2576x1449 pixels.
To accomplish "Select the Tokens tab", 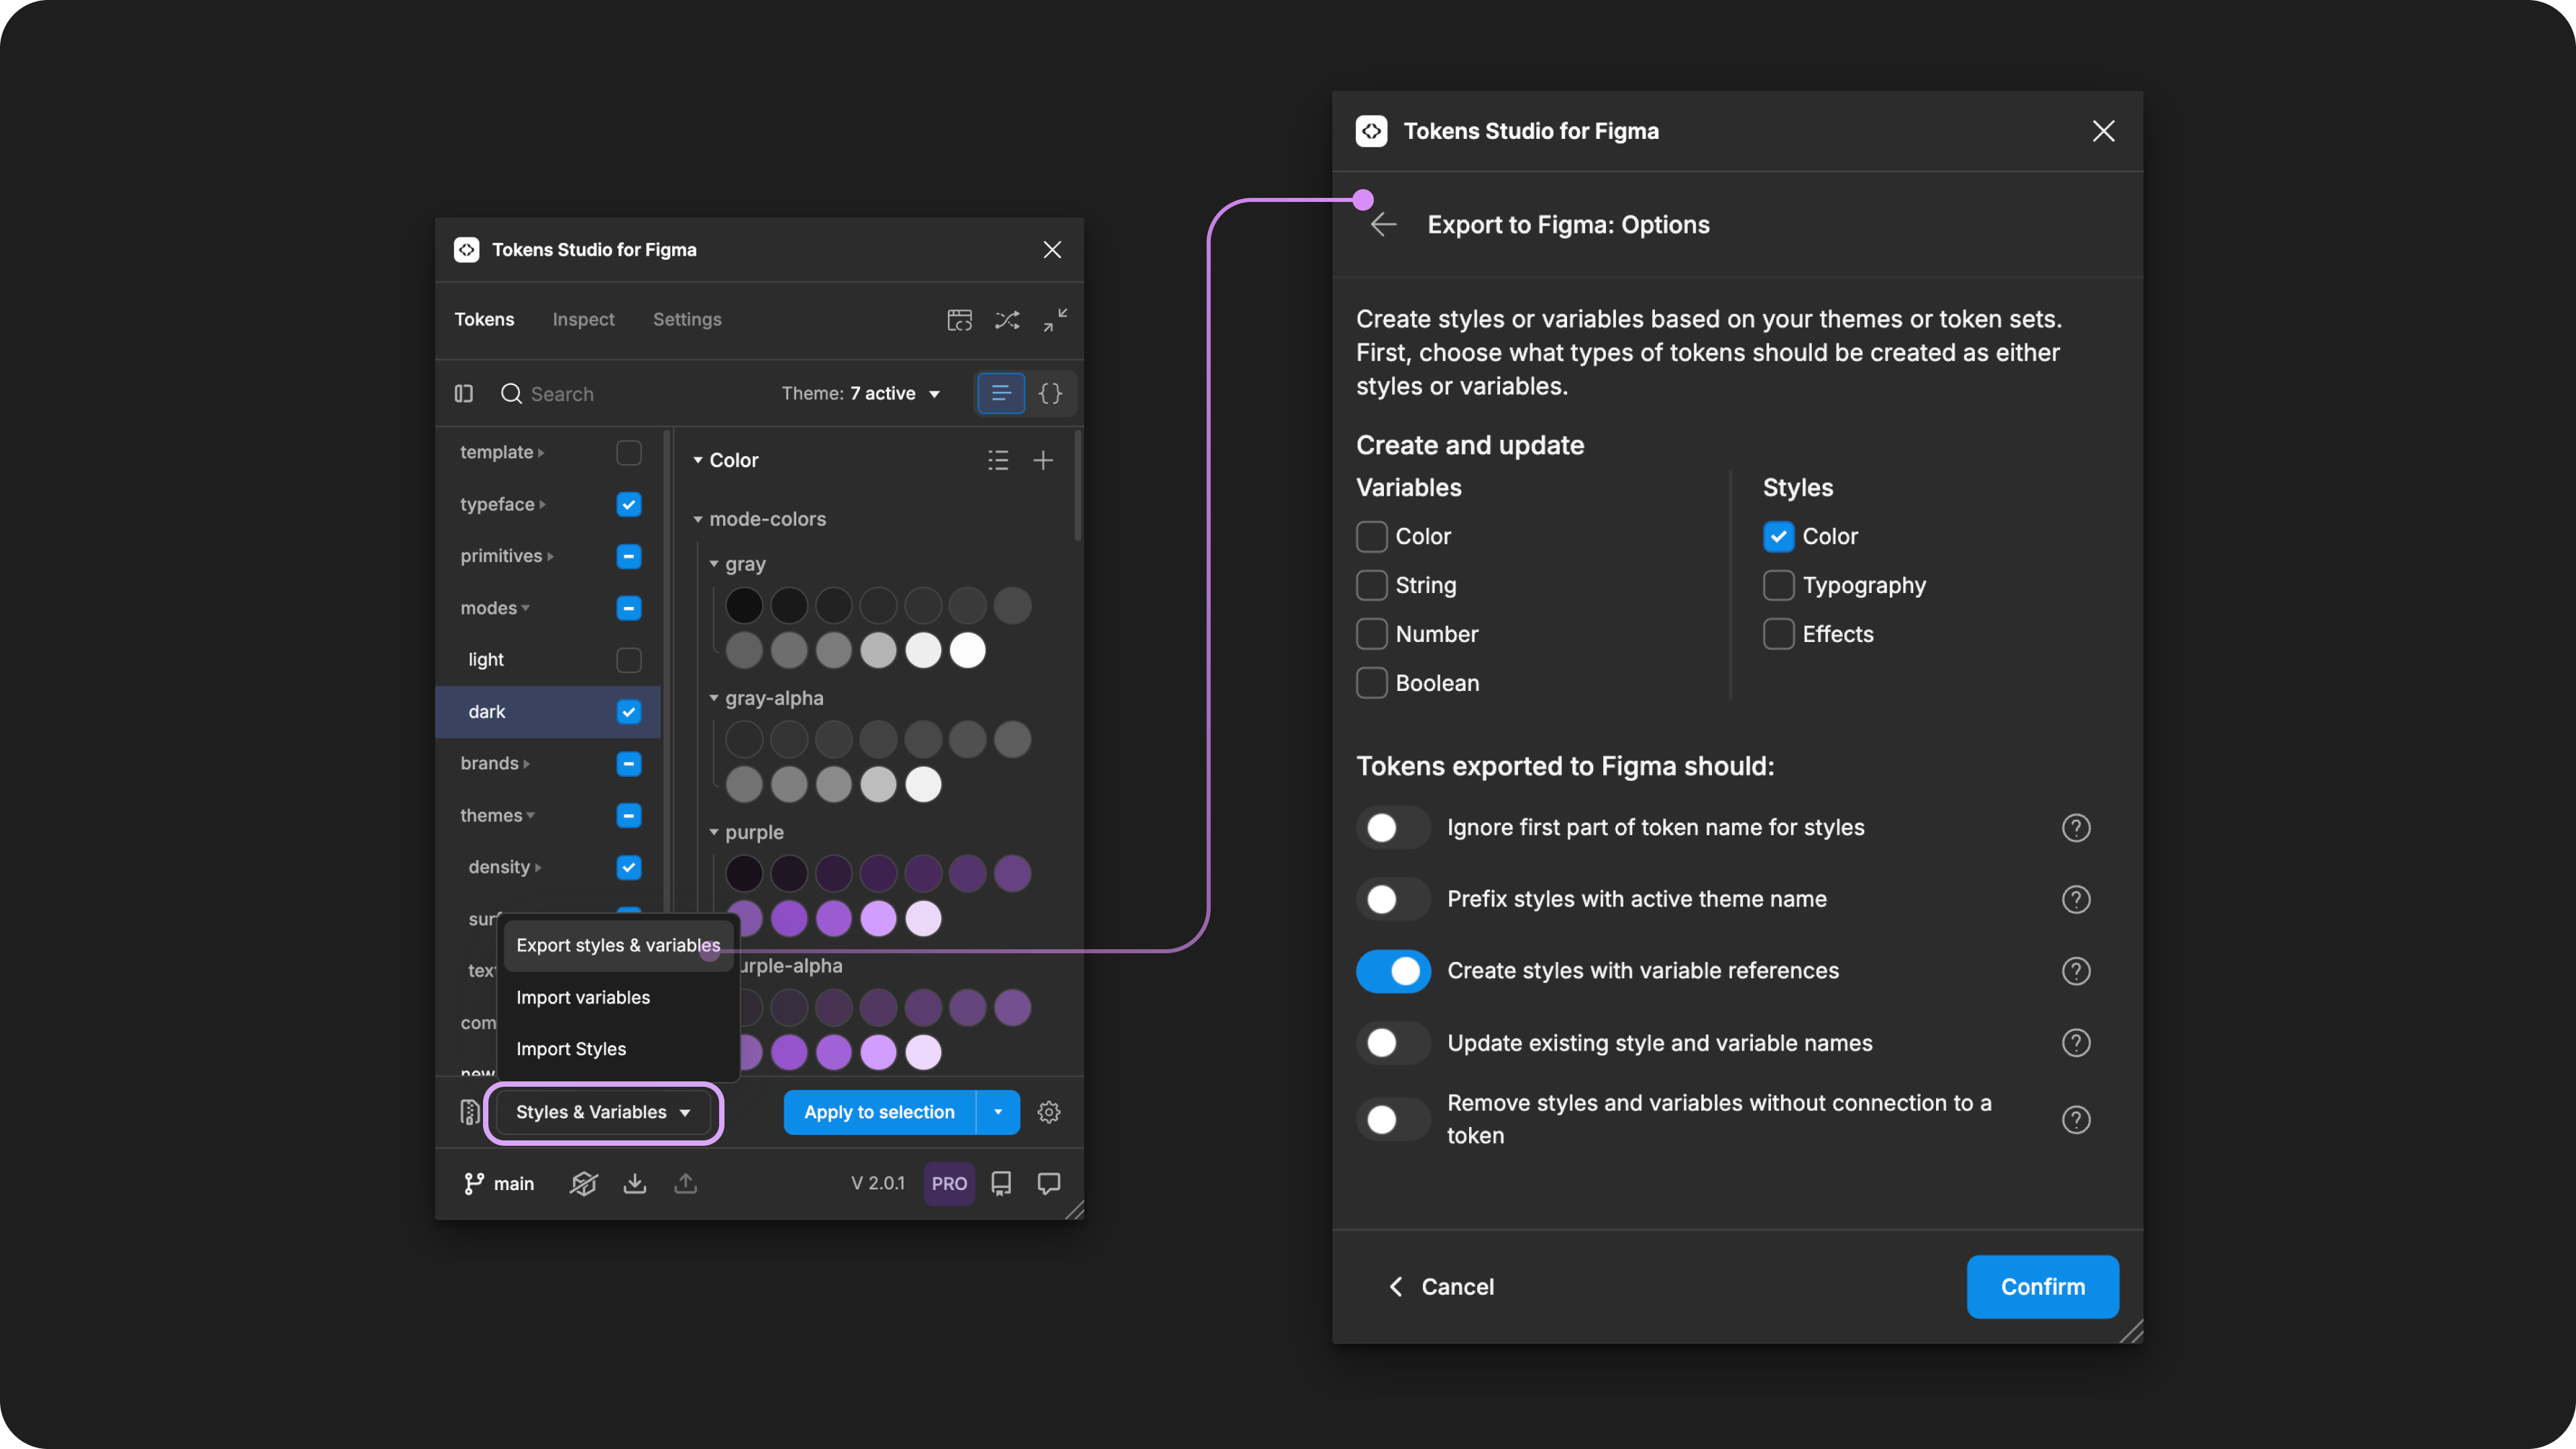I will [x=484, y=320].
